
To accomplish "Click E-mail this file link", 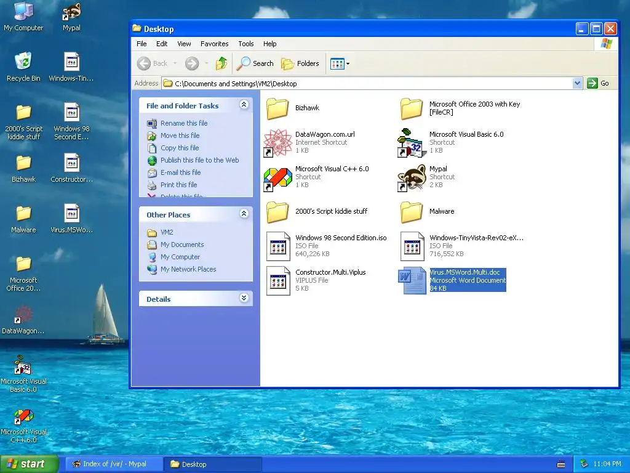I will 174,172.
